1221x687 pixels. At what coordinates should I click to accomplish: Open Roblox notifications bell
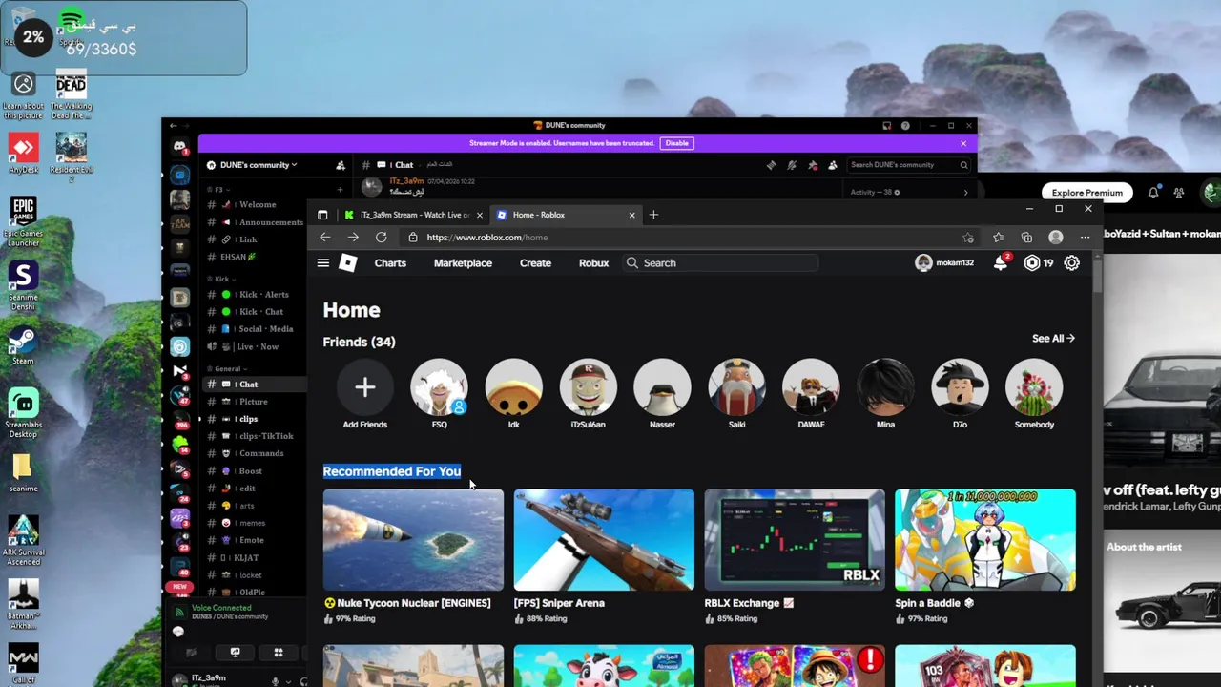point(1001,263)
